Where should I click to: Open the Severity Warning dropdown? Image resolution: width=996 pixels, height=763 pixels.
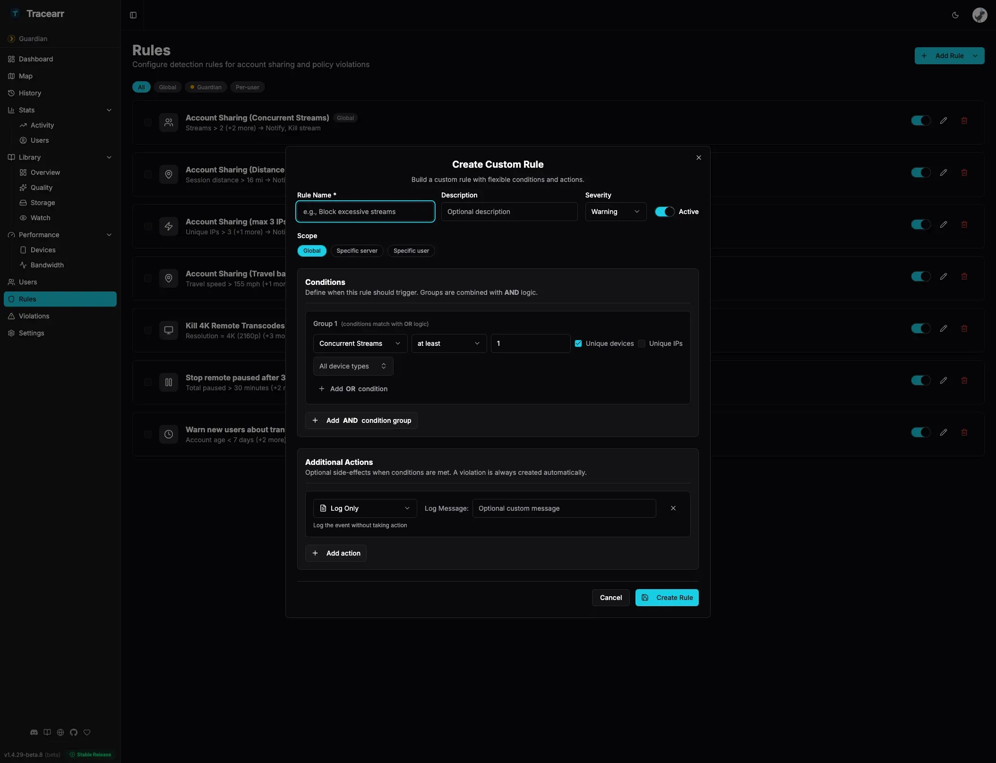pos(616,212)
